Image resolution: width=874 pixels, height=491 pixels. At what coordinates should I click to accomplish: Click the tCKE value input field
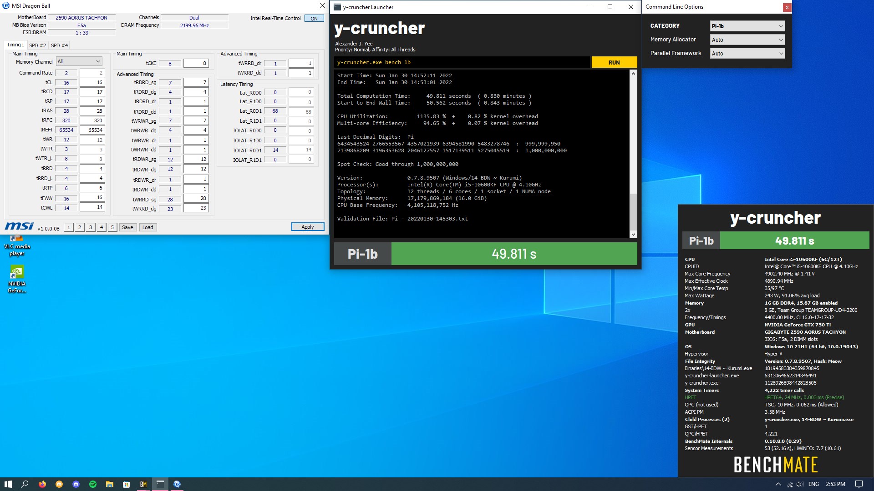click(x=196, y=63)
